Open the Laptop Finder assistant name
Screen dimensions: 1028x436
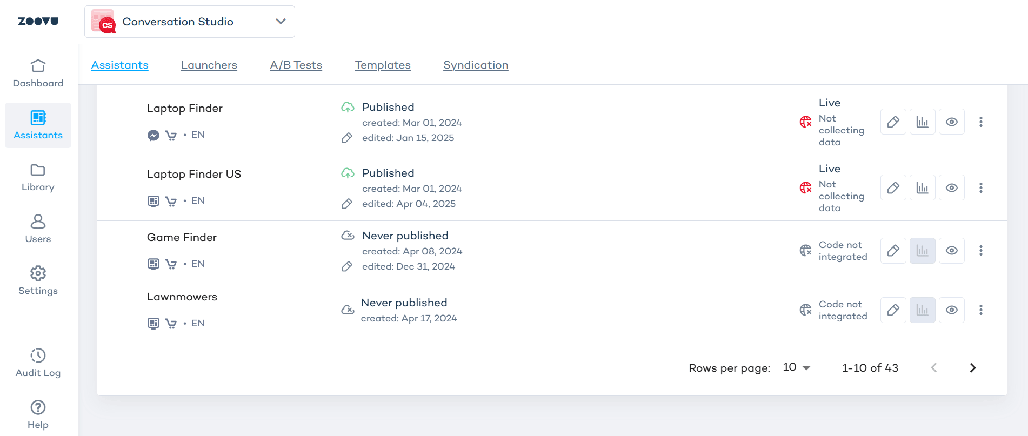point(184,108)
